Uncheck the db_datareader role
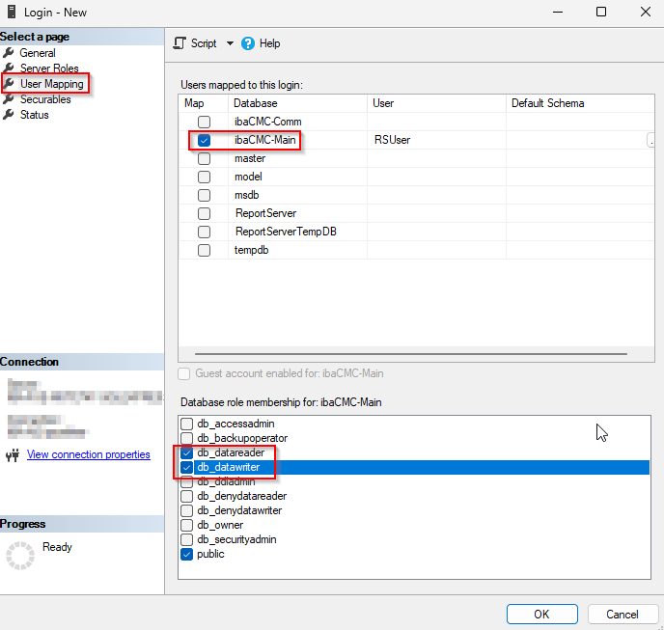 tap(187, 452)
